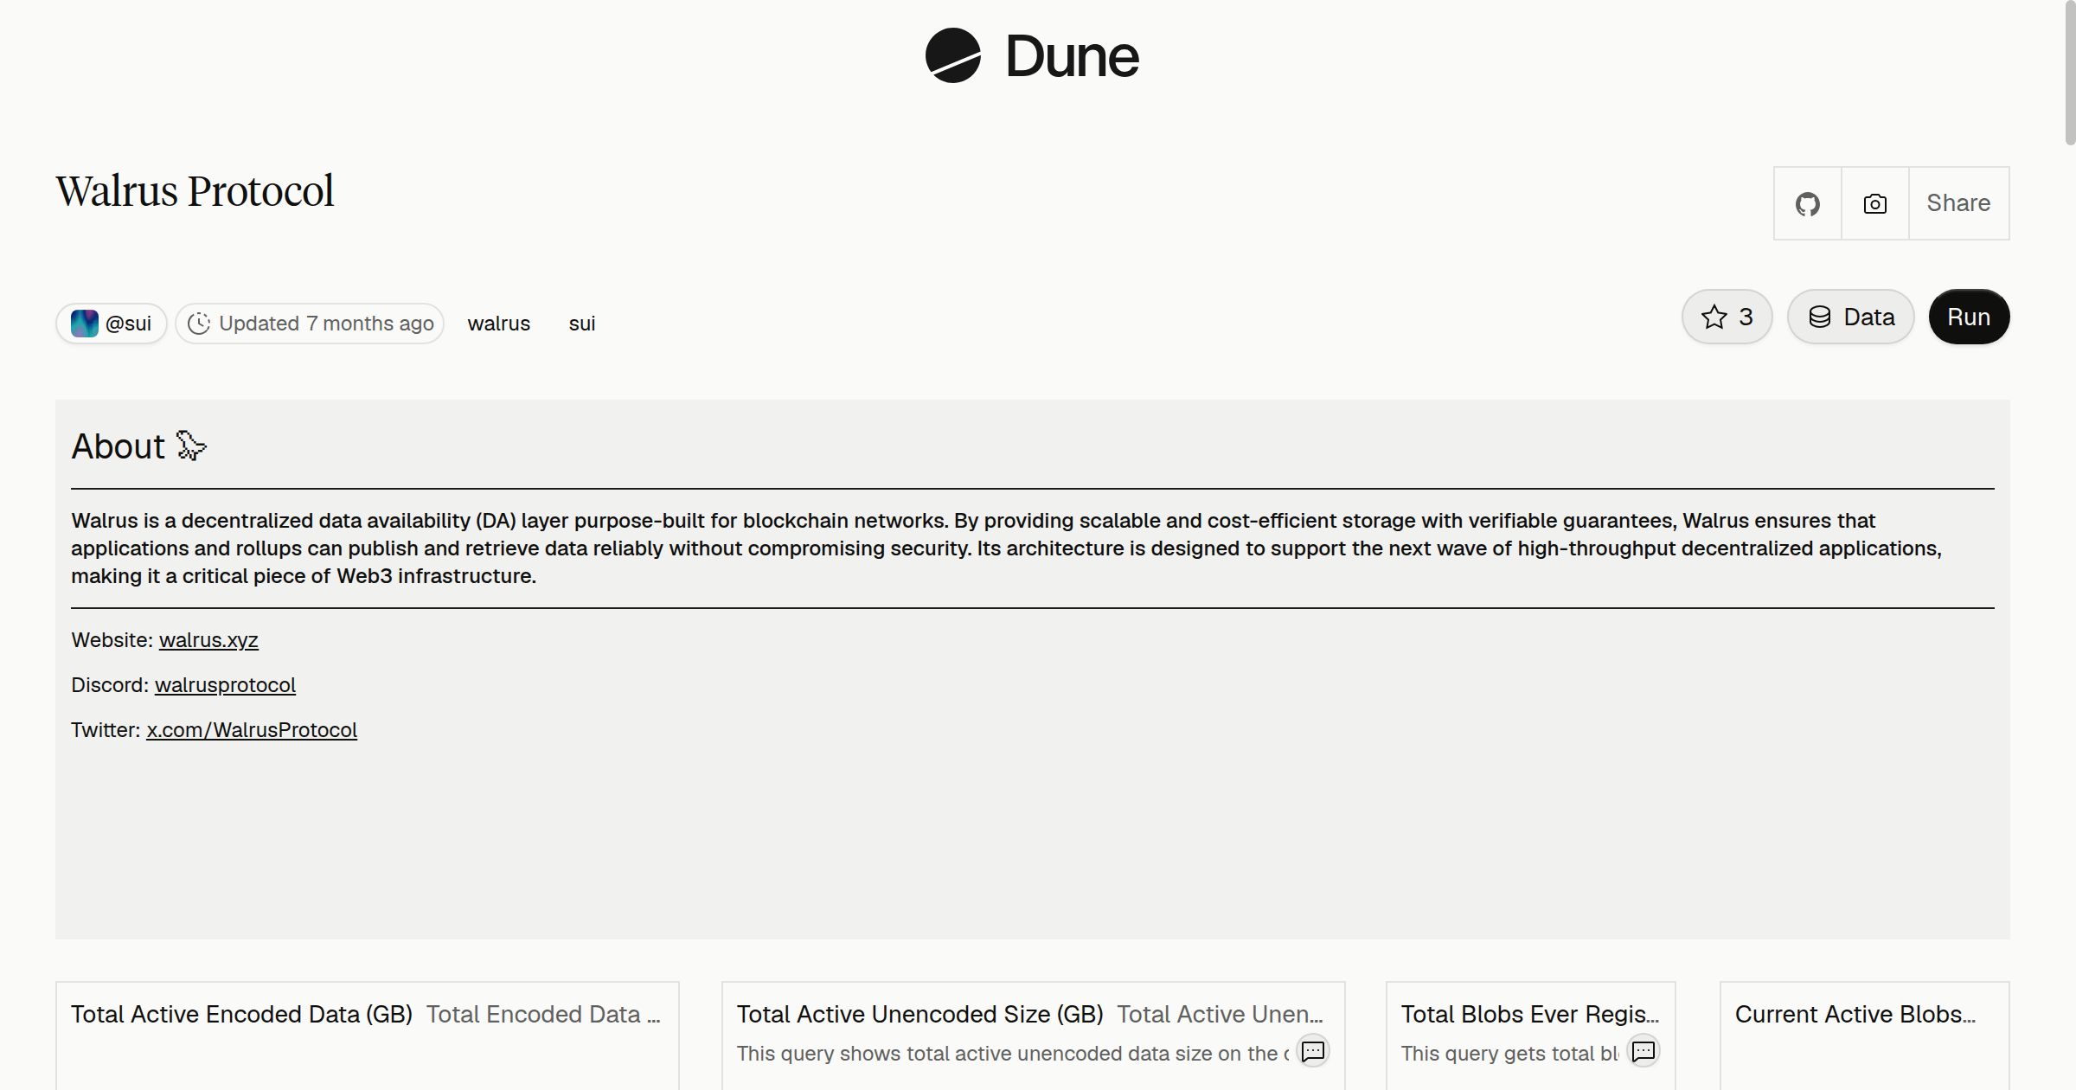Viewport: 2076px width, 1090px height.
Task: Click the @sui avatar image
Action: point(84,324)
